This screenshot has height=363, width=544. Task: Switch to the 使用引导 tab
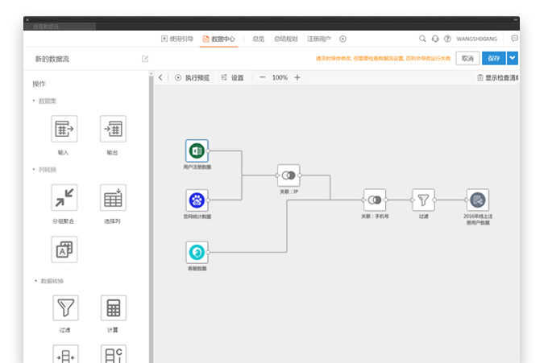tap(177, 39)
